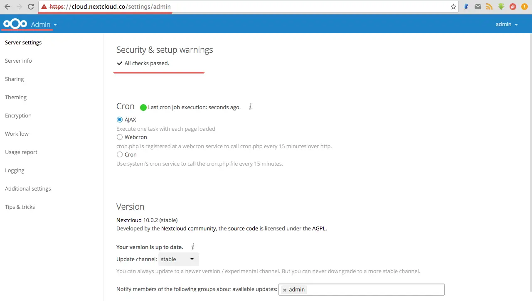Go to Server info section
Screen dimensions: 532x301
point(18,61)
